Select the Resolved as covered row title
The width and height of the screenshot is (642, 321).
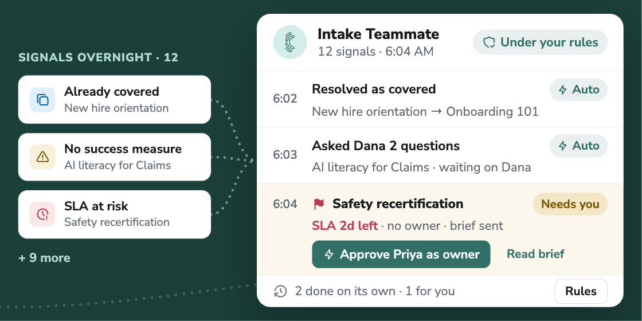pyautogui.click(x=374, y=89)
